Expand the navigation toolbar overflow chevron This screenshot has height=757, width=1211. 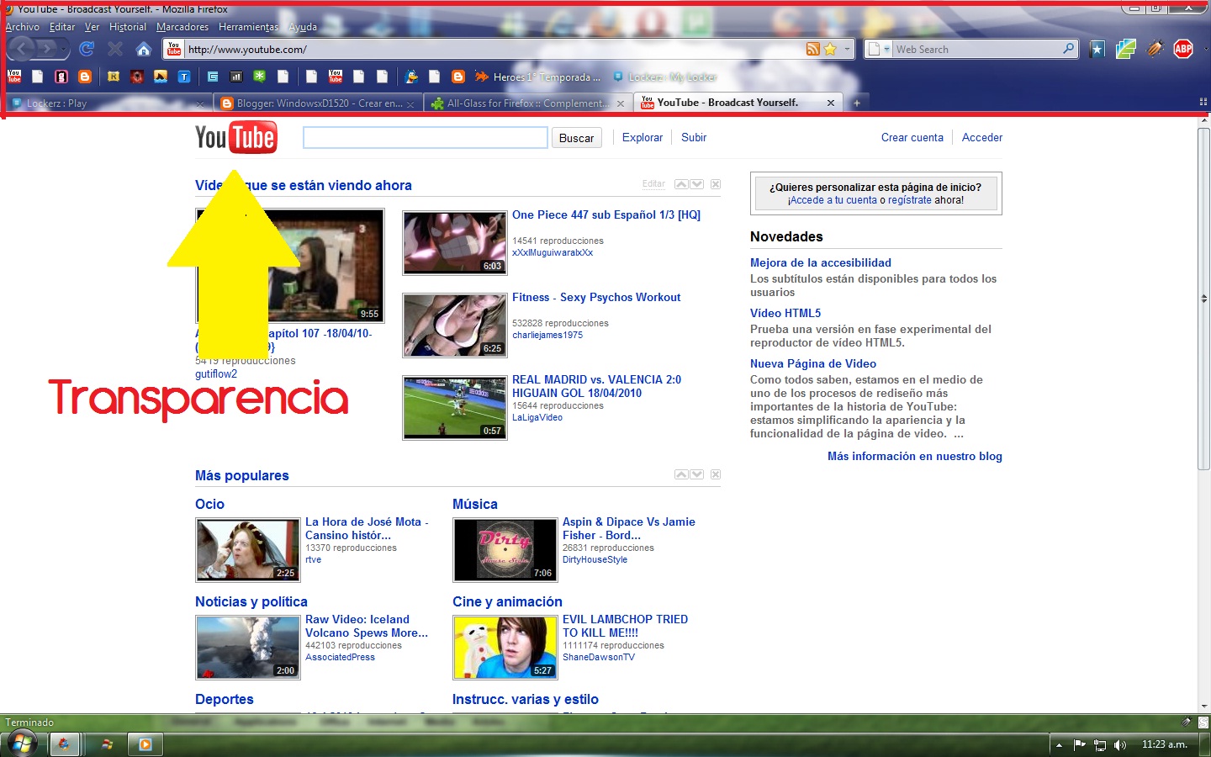[1205, 49]
